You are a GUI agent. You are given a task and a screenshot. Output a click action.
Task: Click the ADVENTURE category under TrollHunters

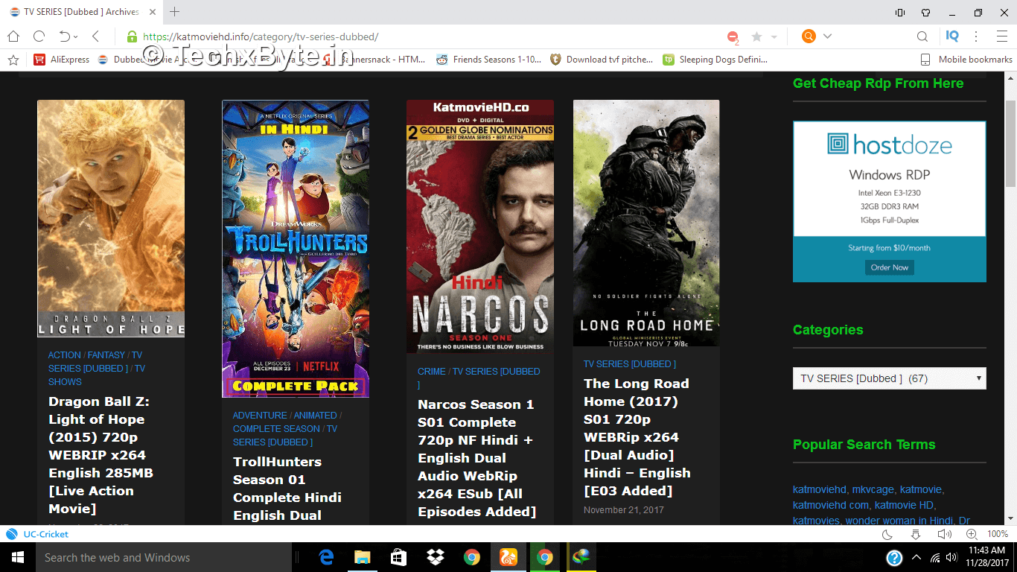coord(260,416)
